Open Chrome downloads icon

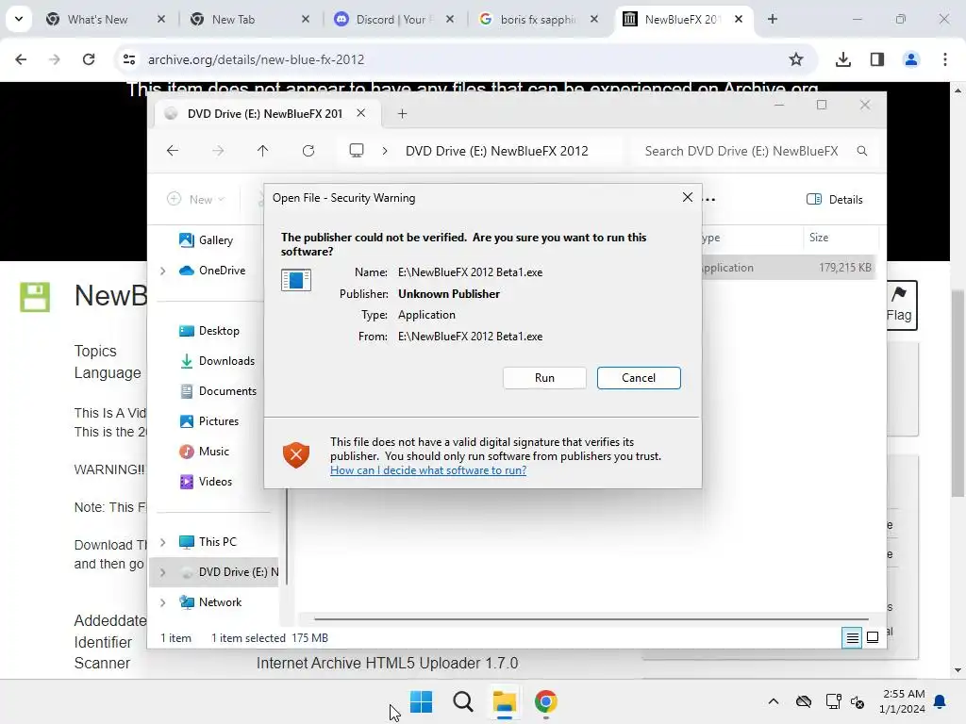coord(842,59)
